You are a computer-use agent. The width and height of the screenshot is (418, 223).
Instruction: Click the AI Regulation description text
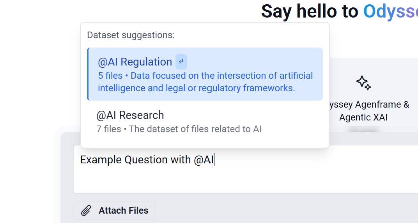[x=205, y=82]
